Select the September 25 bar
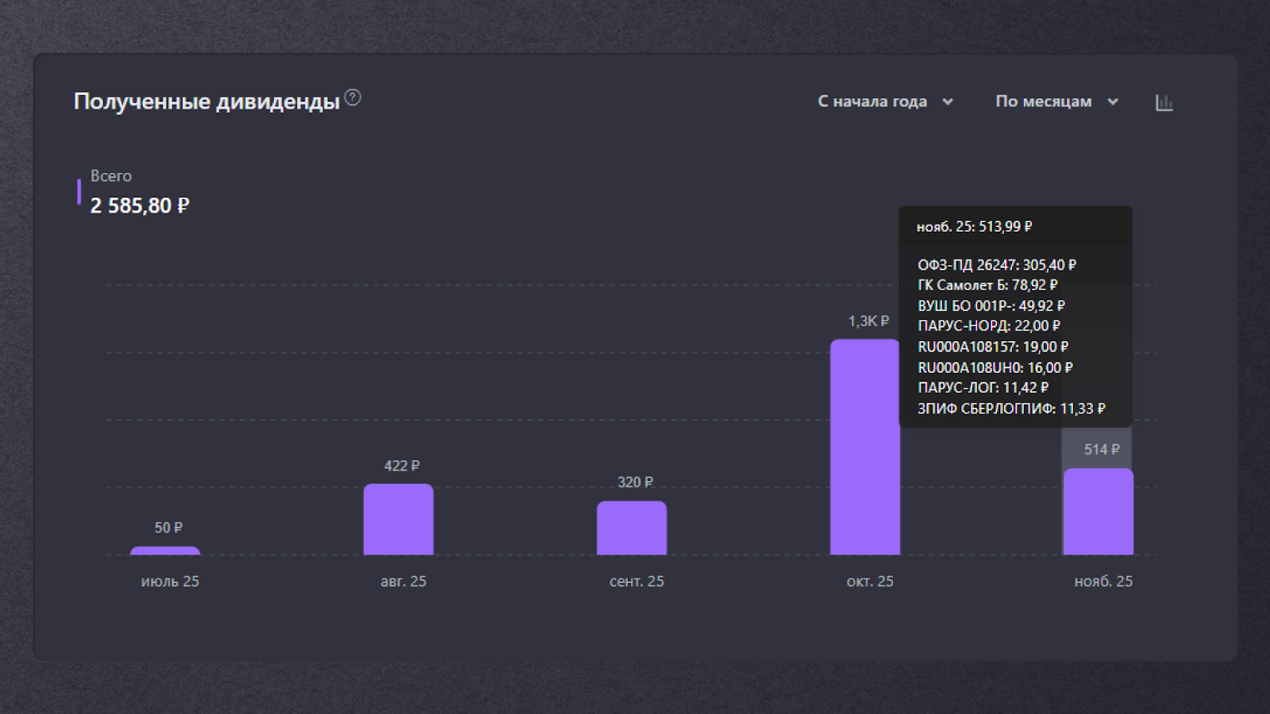 632,528
